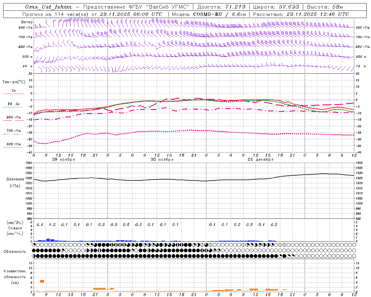371x297 pixels.
Task: Click the forecast start time 29.11.2025 06:00 UTC
Action: [131, 14]
